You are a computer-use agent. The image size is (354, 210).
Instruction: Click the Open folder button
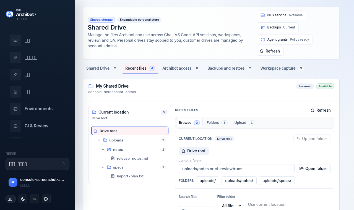coord(314,169)
